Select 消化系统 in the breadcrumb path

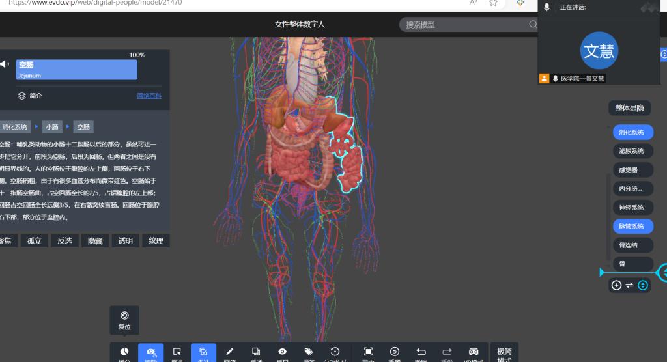16,127
